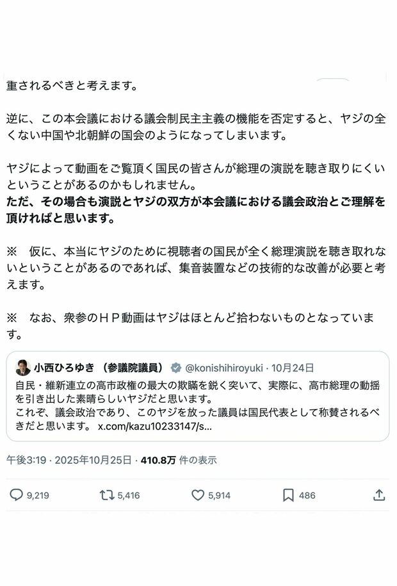Screen dimensions: 397x586
Task: Click the reply speech bubble icon
Action: (x=17, y=495)
